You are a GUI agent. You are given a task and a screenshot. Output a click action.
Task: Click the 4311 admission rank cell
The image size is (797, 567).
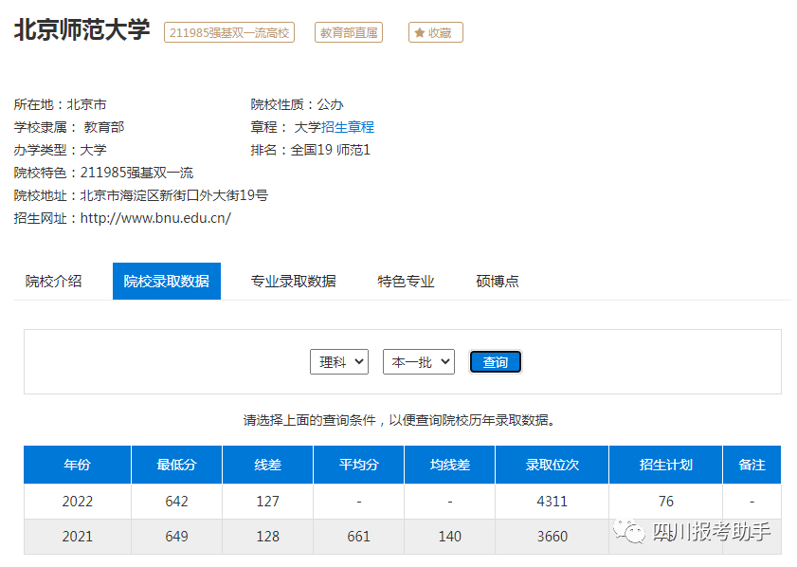point(552,502)
